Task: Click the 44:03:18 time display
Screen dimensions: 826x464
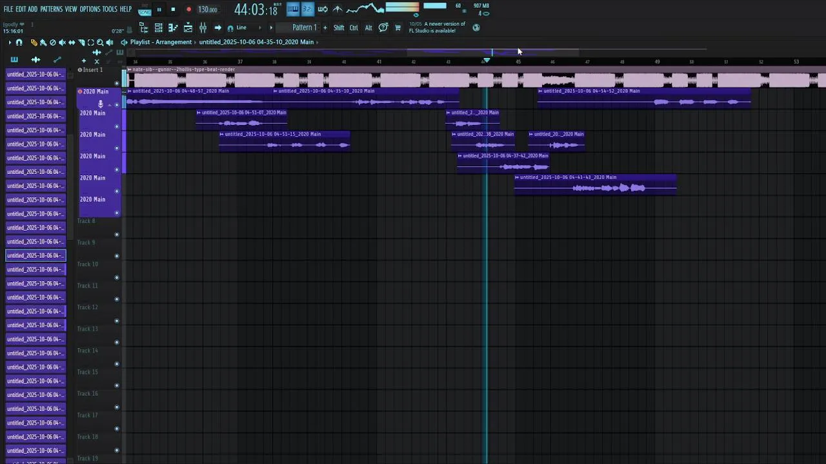Action: 256,10
